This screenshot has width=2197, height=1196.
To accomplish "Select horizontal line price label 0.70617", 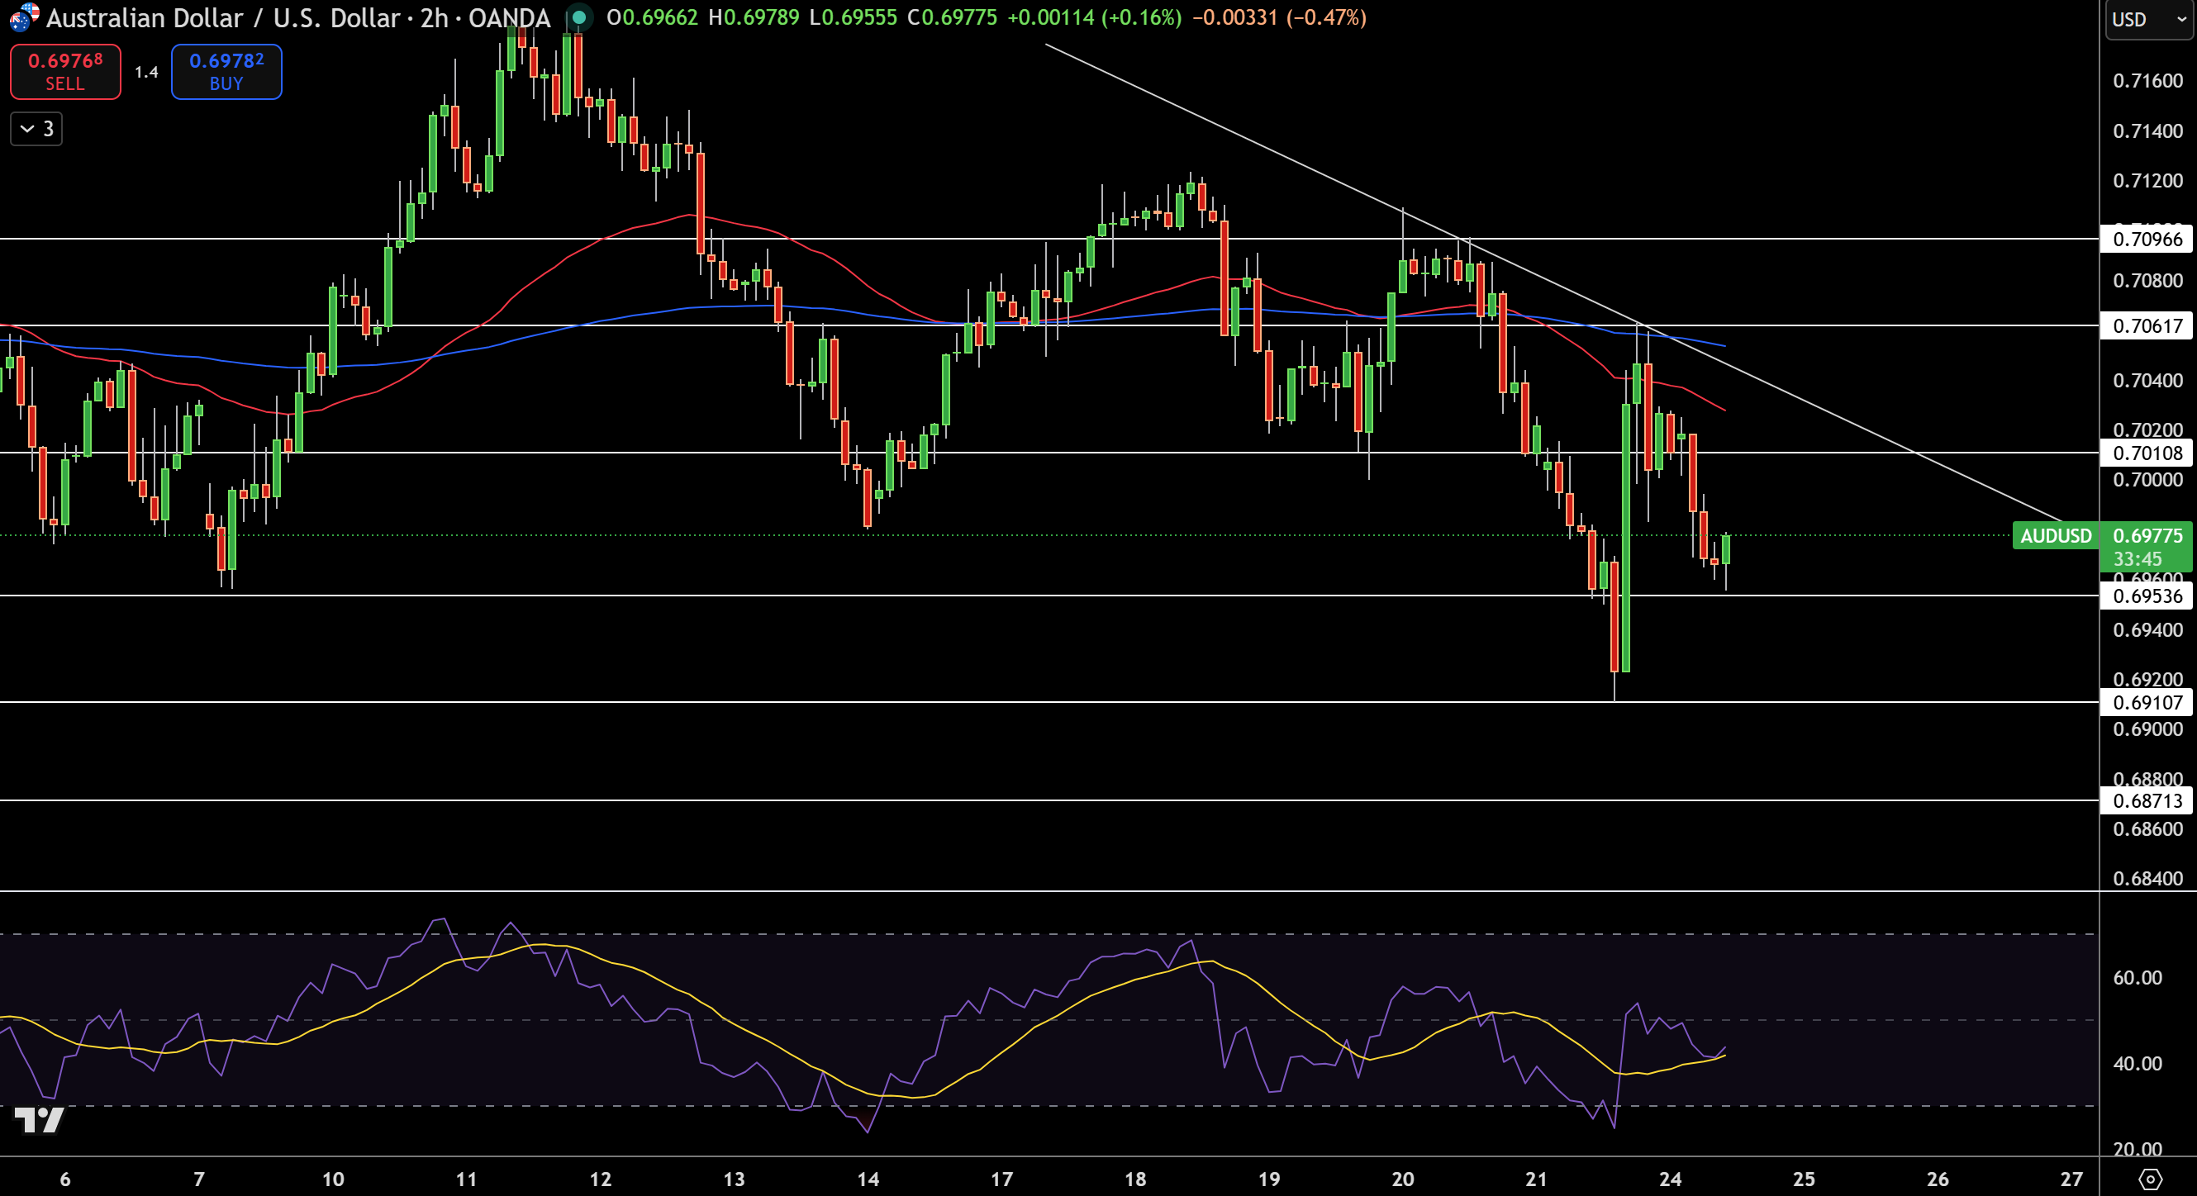I will click(2147, 325).
